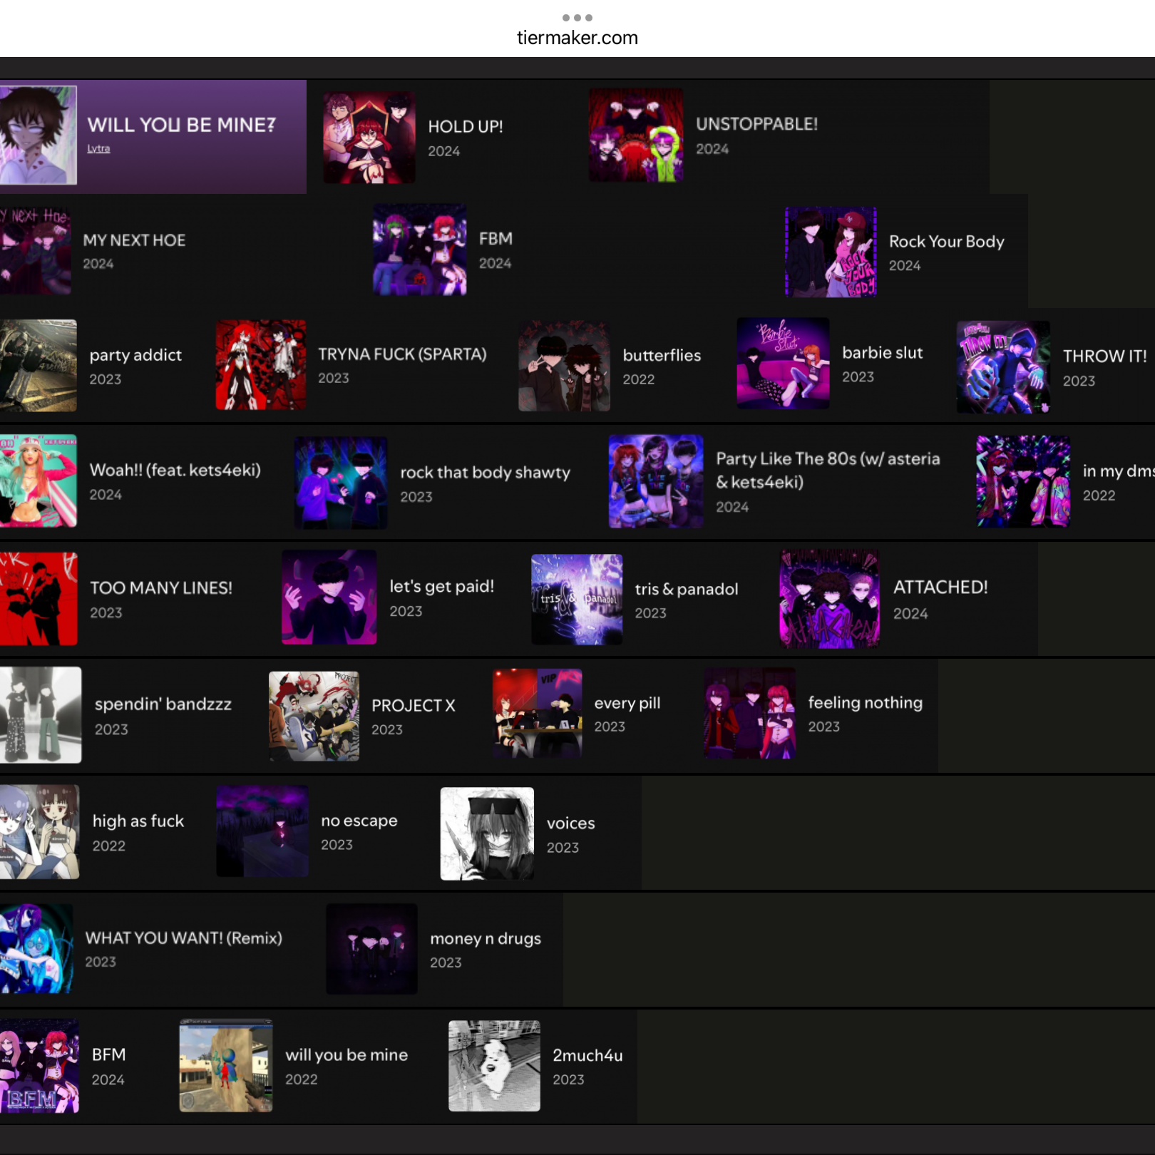This screenshot has height=1155, width=1155.
Task: Click the Lytra artist link
Action: (x=98, y=149)
